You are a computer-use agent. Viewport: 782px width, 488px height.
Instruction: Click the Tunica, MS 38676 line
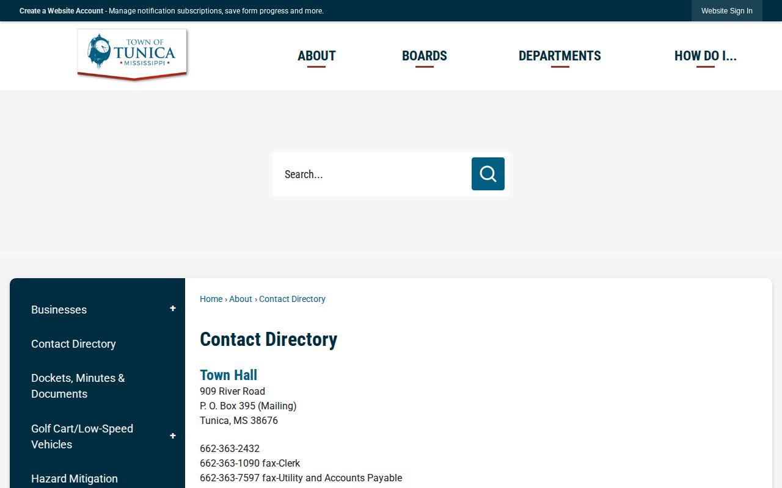239,420
